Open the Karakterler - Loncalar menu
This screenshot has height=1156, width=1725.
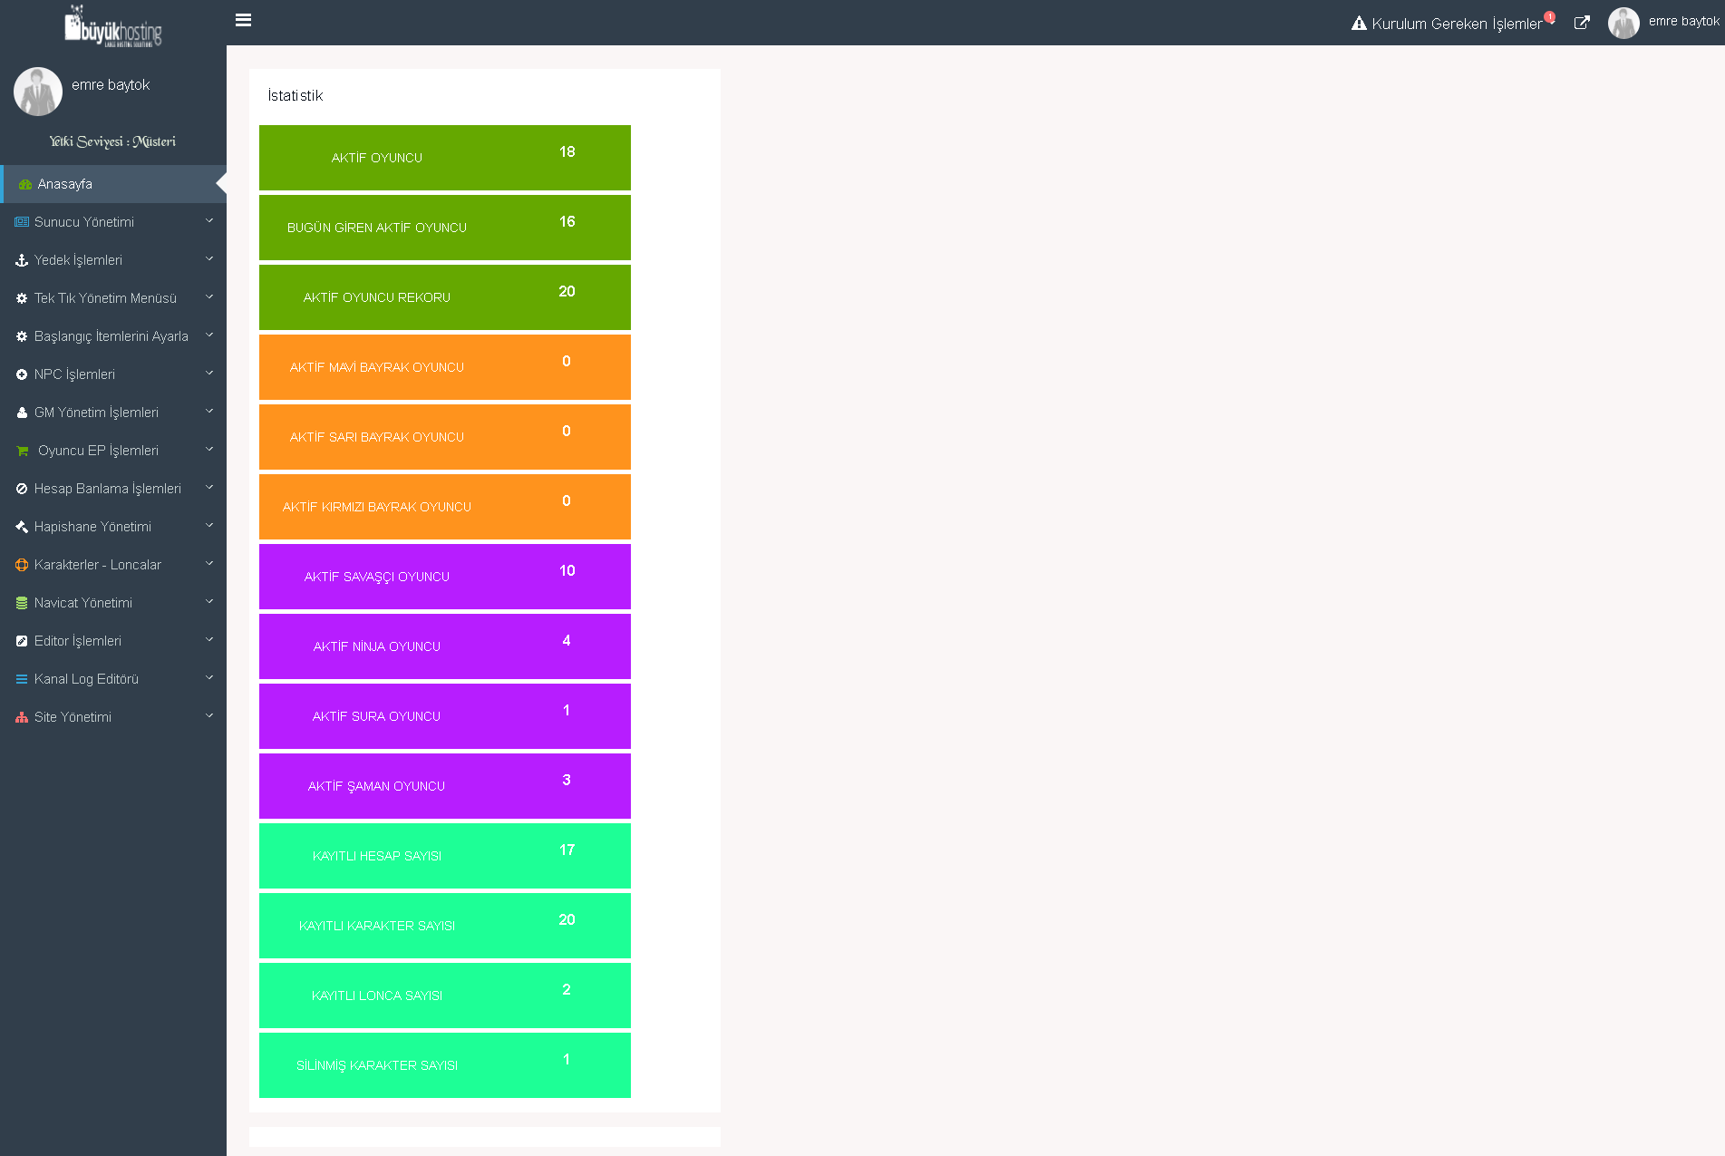(98, 565)
